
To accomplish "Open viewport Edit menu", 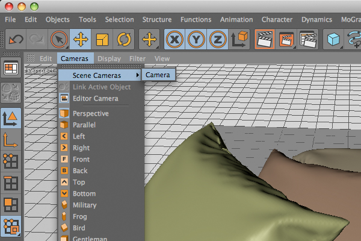I will click(46, 58).
